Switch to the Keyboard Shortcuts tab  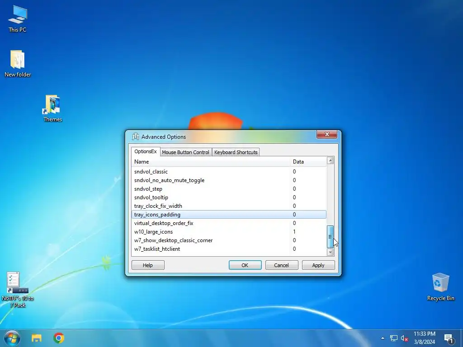(236, 152)
